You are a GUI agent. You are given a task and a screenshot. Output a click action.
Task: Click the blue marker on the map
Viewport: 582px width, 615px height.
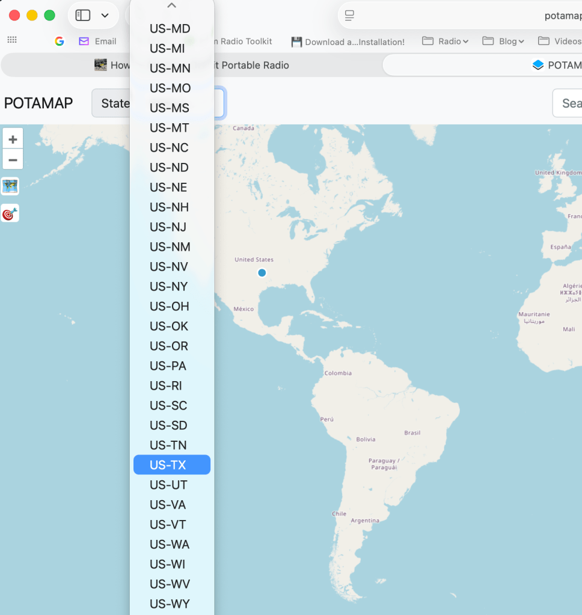tap(262, 273)
